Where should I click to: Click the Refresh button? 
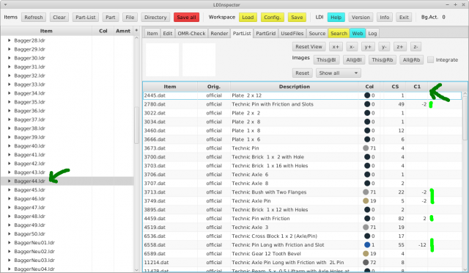(34, 18)
